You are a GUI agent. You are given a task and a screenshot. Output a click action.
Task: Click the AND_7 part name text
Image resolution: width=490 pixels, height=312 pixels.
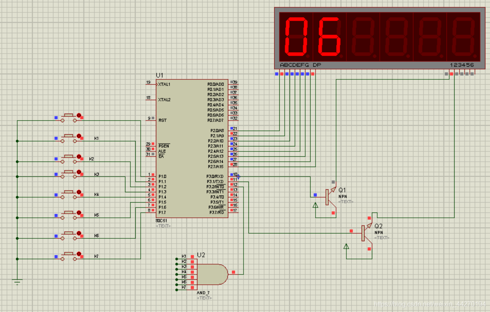pos(203,293)
